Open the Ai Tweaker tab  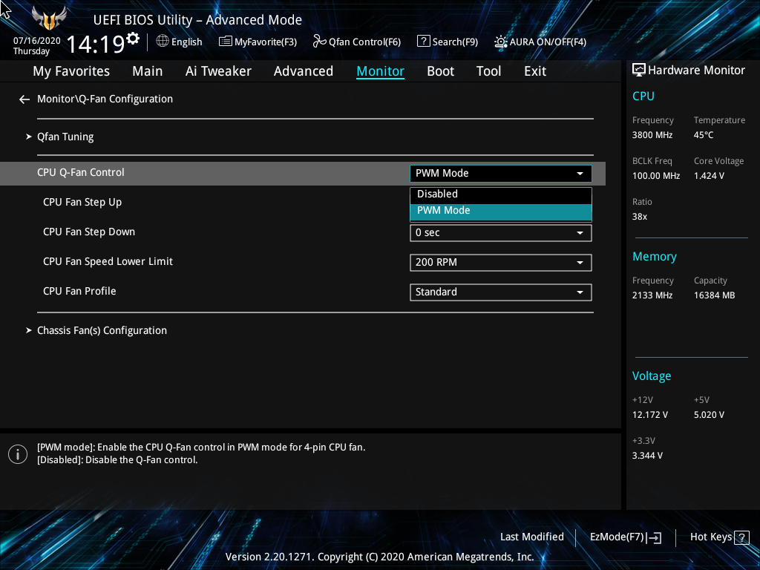click(x=218, y=71)
